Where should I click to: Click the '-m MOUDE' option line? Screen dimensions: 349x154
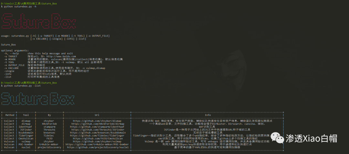click(63, 59)
